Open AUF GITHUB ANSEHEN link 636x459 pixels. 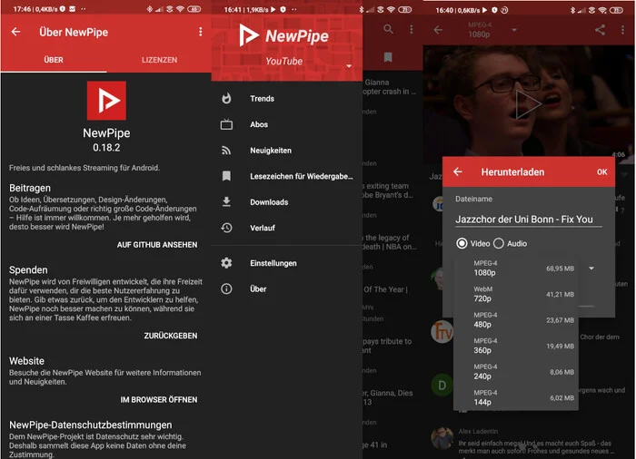(157, 245)
